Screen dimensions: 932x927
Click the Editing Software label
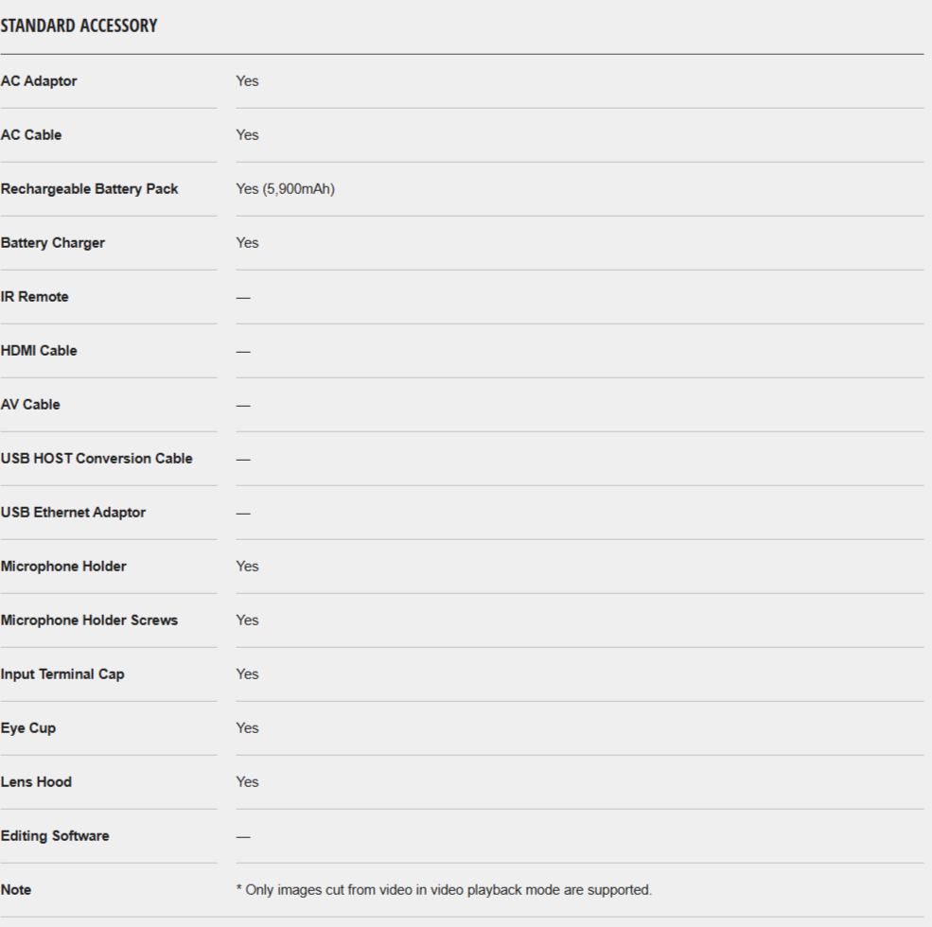point(55,836)
